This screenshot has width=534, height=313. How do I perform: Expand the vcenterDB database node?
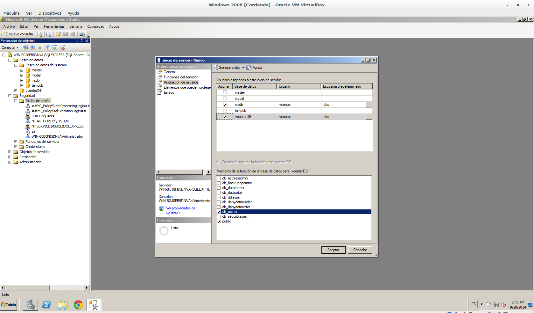pos(16,91)
